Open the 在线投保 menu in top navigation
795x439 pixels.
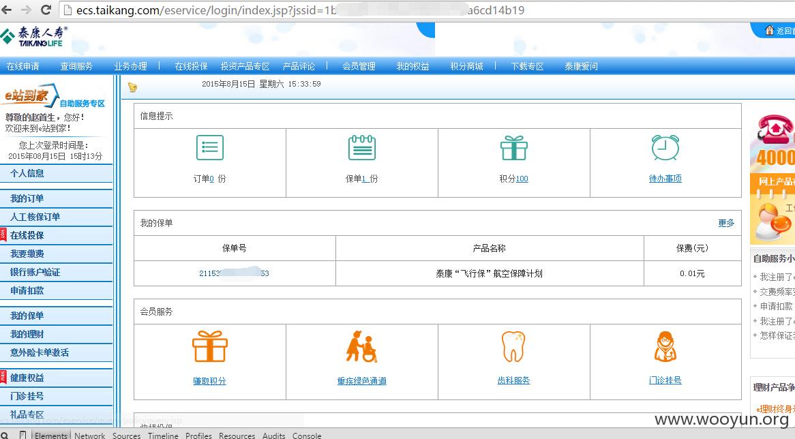tap(191, 66)
